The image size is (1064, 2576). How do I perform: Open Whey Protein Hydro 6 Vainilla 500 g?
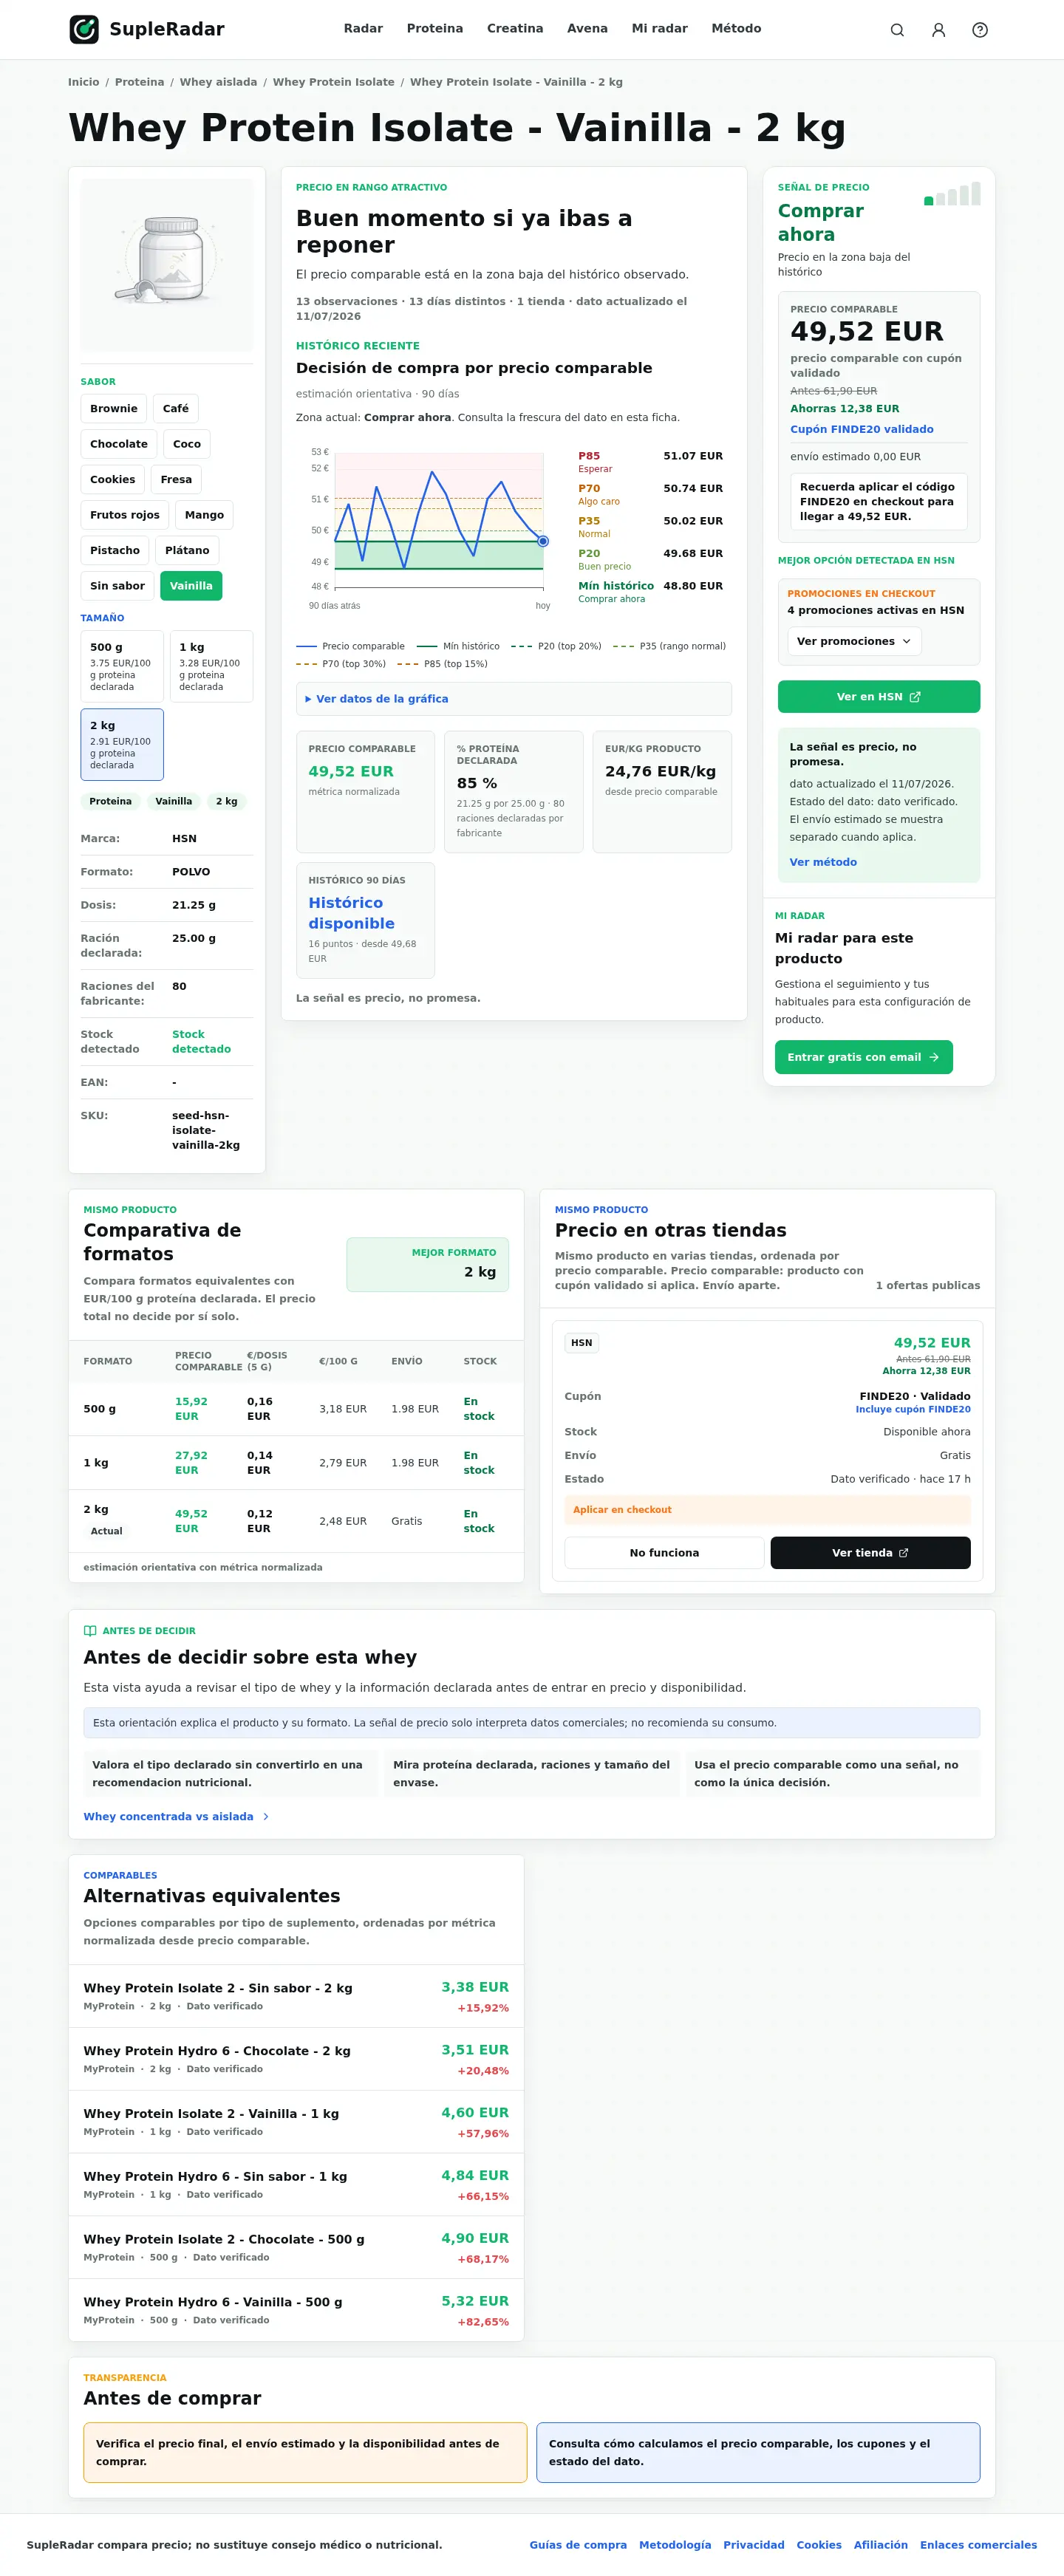click(x=296, y=2311)
